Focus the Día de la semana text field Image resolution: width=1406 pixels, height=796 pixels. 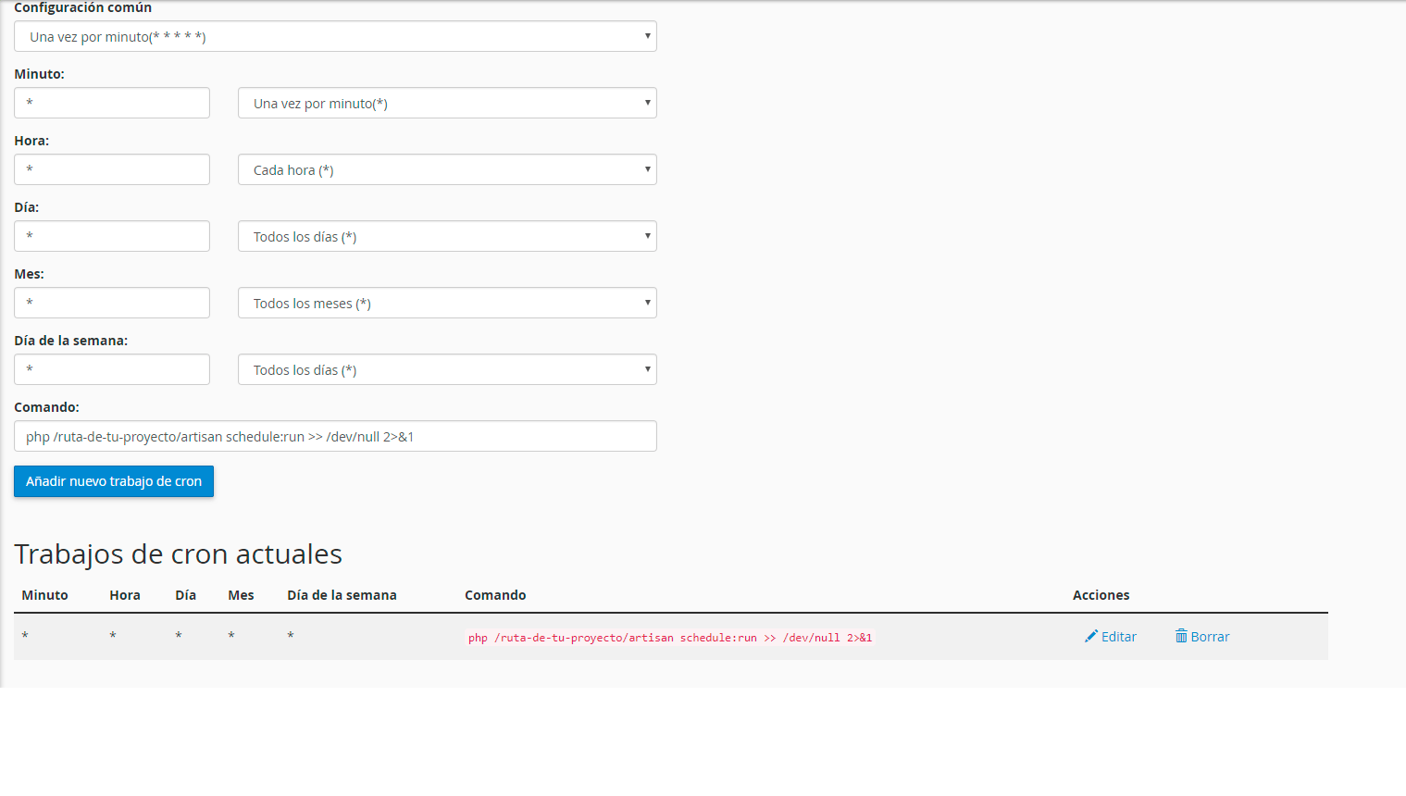click(x=112, y=369)
